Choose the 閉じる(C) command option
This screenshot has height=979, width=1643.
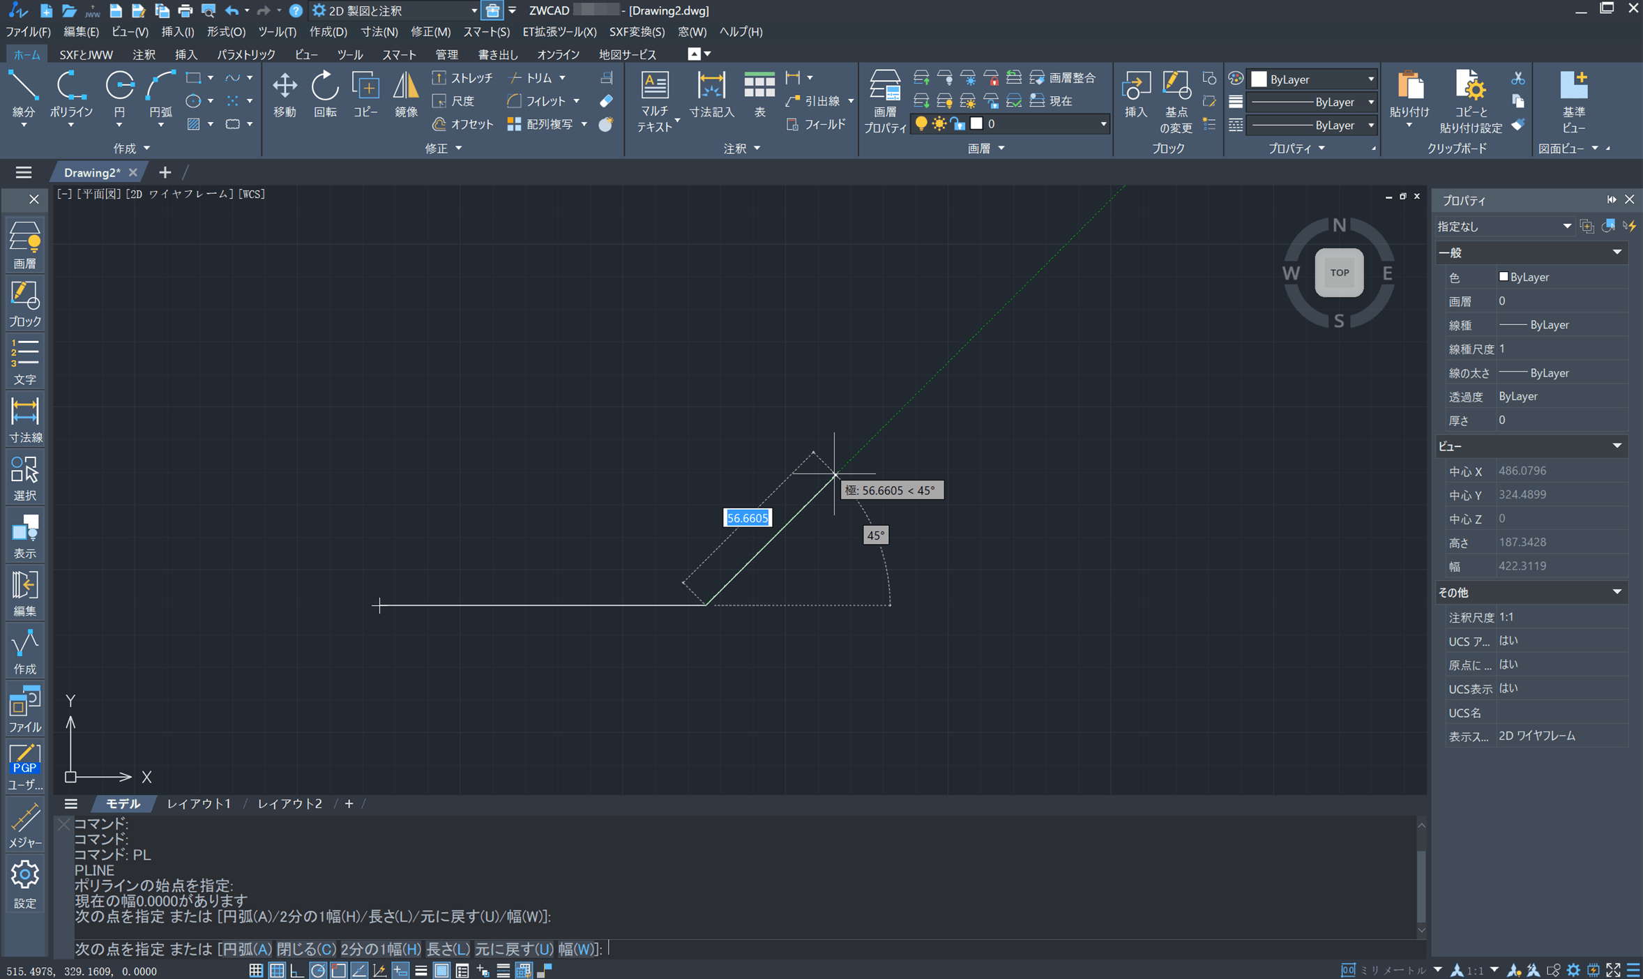[306, 948]
